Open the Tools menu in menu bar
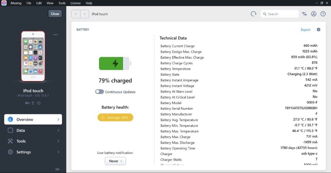 click(62, 3)
